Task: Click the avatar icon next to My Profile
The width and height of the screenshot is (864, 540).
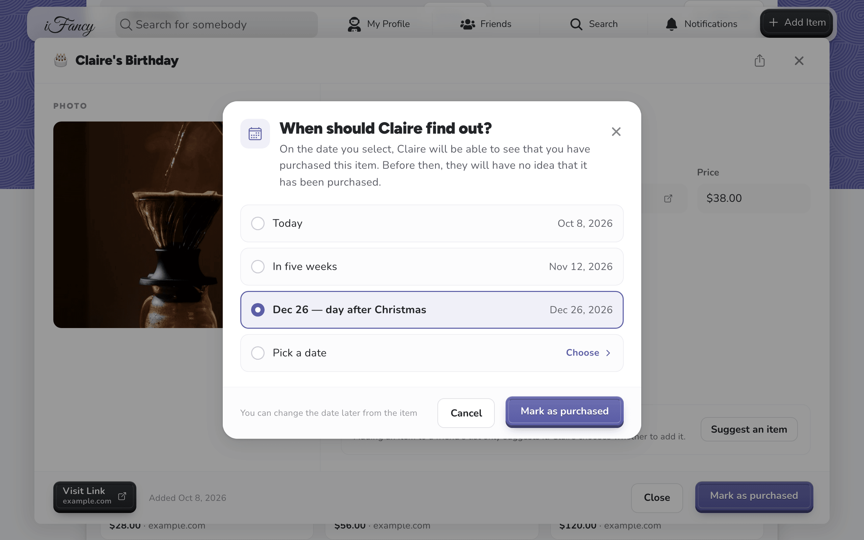Action: (x=354, y=24)
